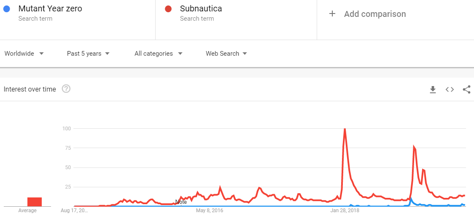This screenshot has width=474, height=216.
Task: Expand the Worldwide region dropdown
Action: coord(24,54)
